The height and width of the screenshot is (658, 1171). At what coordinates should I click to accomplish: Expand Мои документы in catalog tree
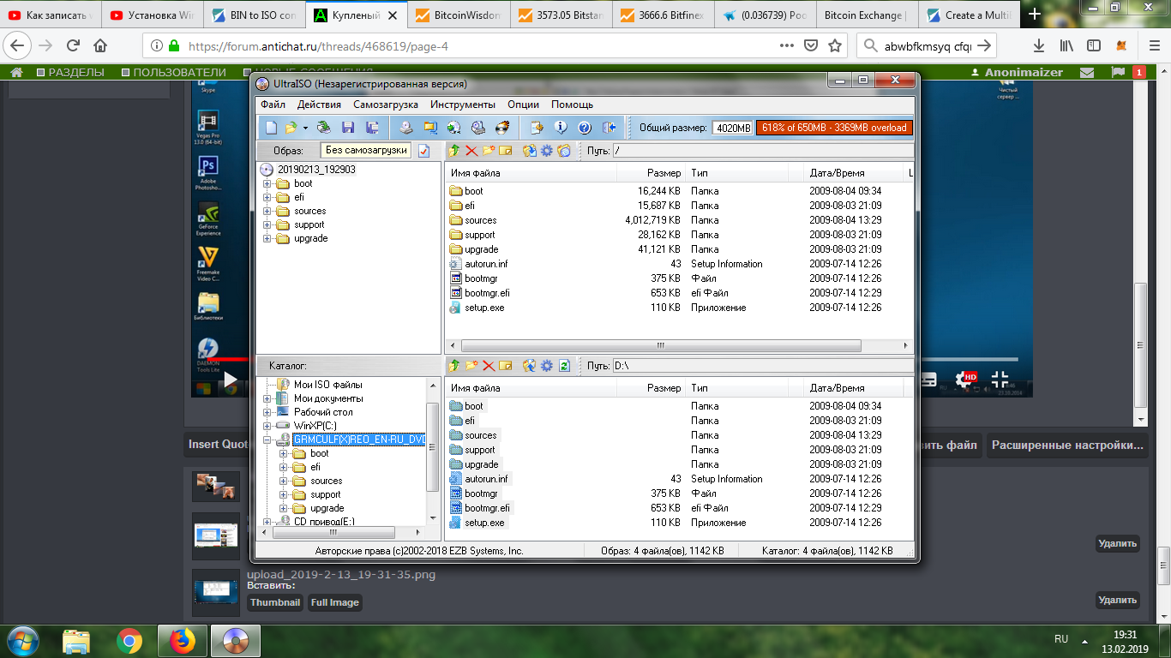click(x=267, y=398)
